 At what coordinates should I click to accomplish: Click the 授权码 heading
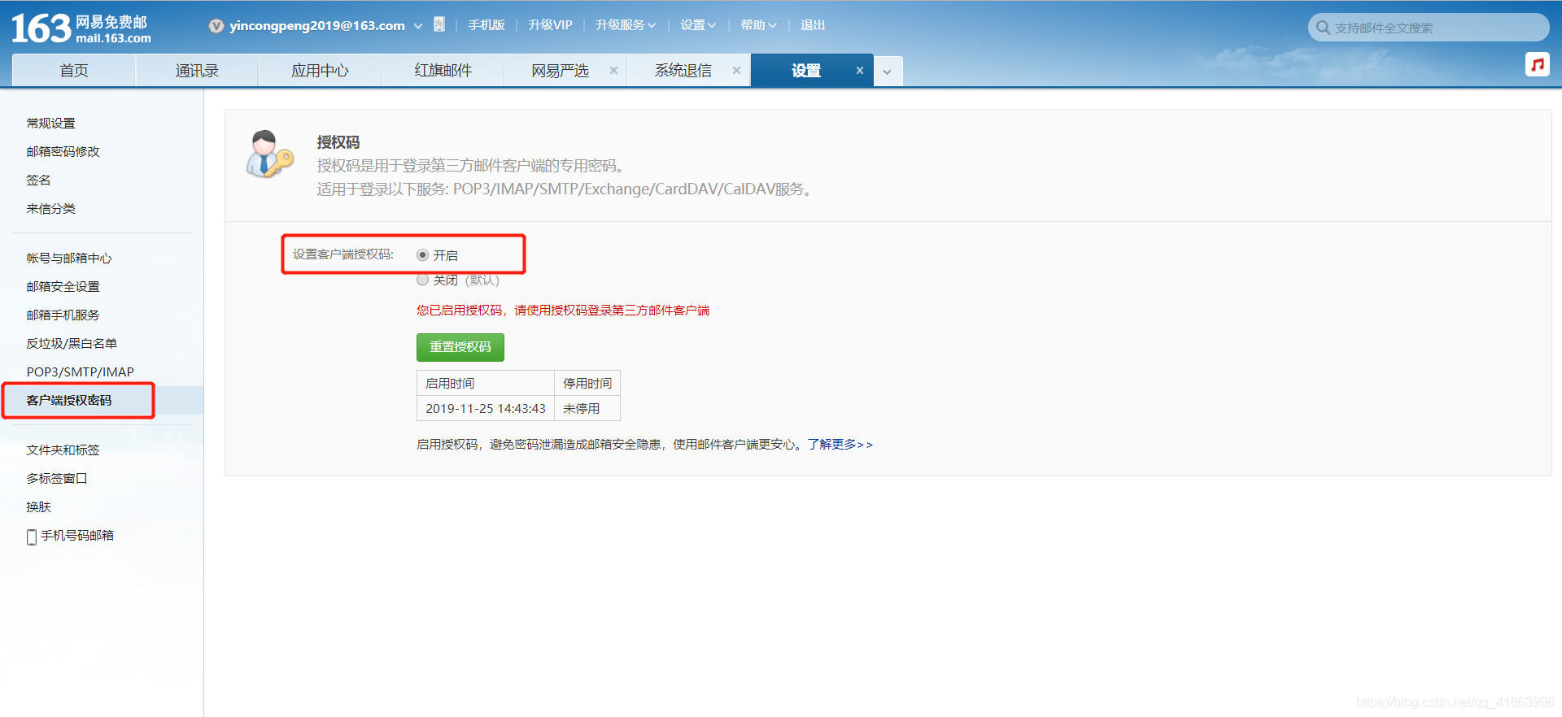[338, 142]
